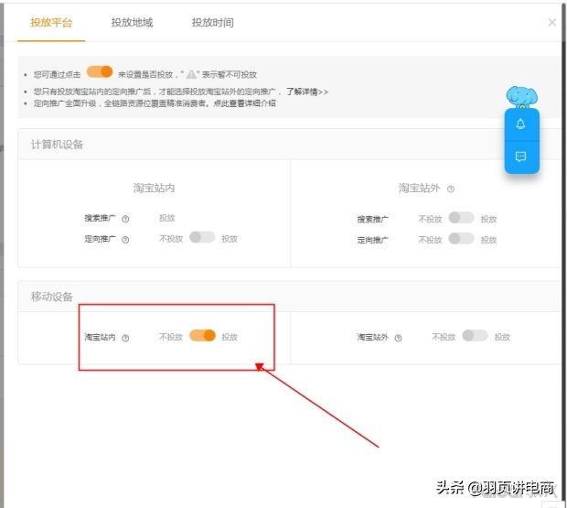This screenshot has width=567, height=508.
Task: Click the 搜索推广 label under 淘宝站外
Action: (373, 220)
